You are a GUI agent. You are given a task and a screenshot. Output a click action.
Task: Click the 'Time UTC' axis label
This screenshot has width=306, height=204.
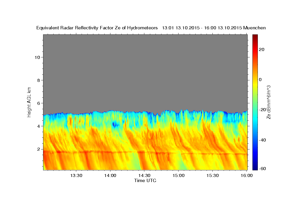[x=145, y=181]
